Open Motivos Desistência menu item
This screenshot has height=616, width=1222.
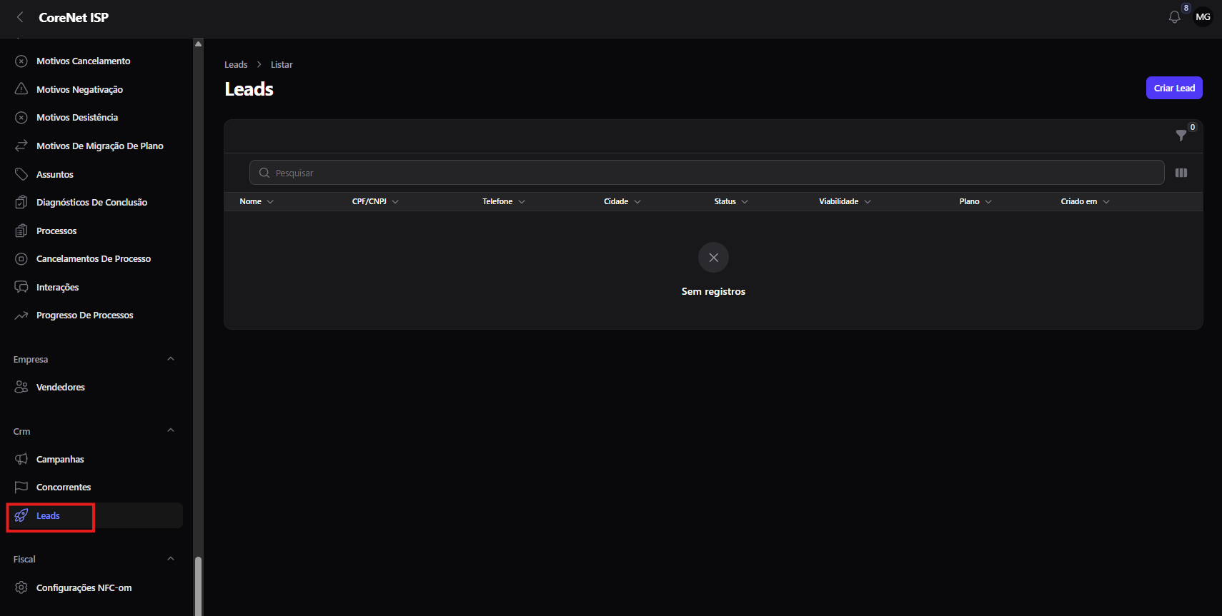click(x=77, y=118)
